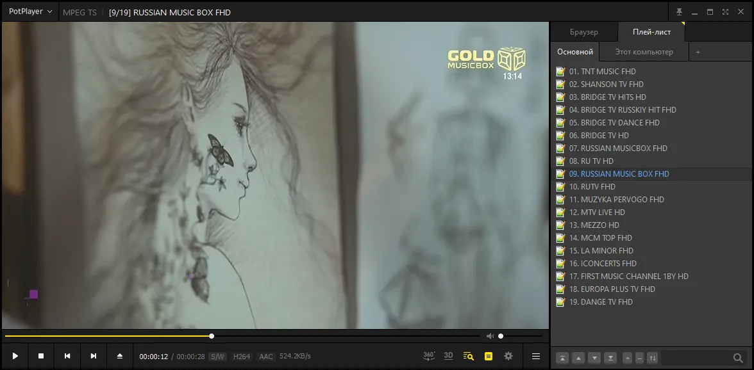The height and width of the screenshot is (370, 754).
Task: Click the file icon beside 01. TNT MUSIC FHD
Action: (560, 71)
